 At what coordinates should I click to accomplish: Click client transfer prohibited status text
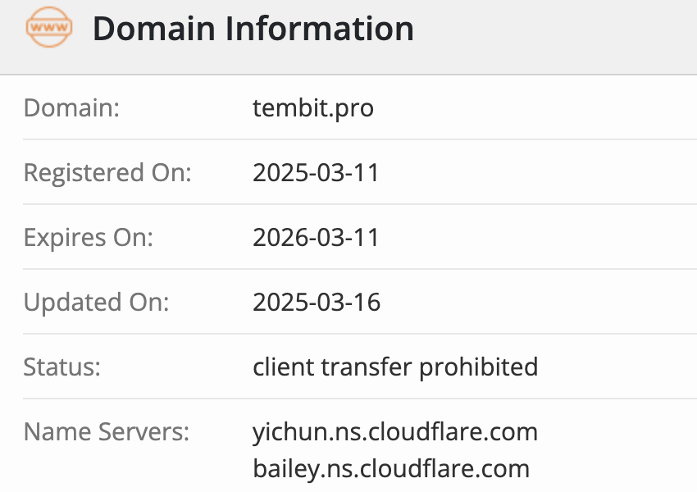click(395, 367)
